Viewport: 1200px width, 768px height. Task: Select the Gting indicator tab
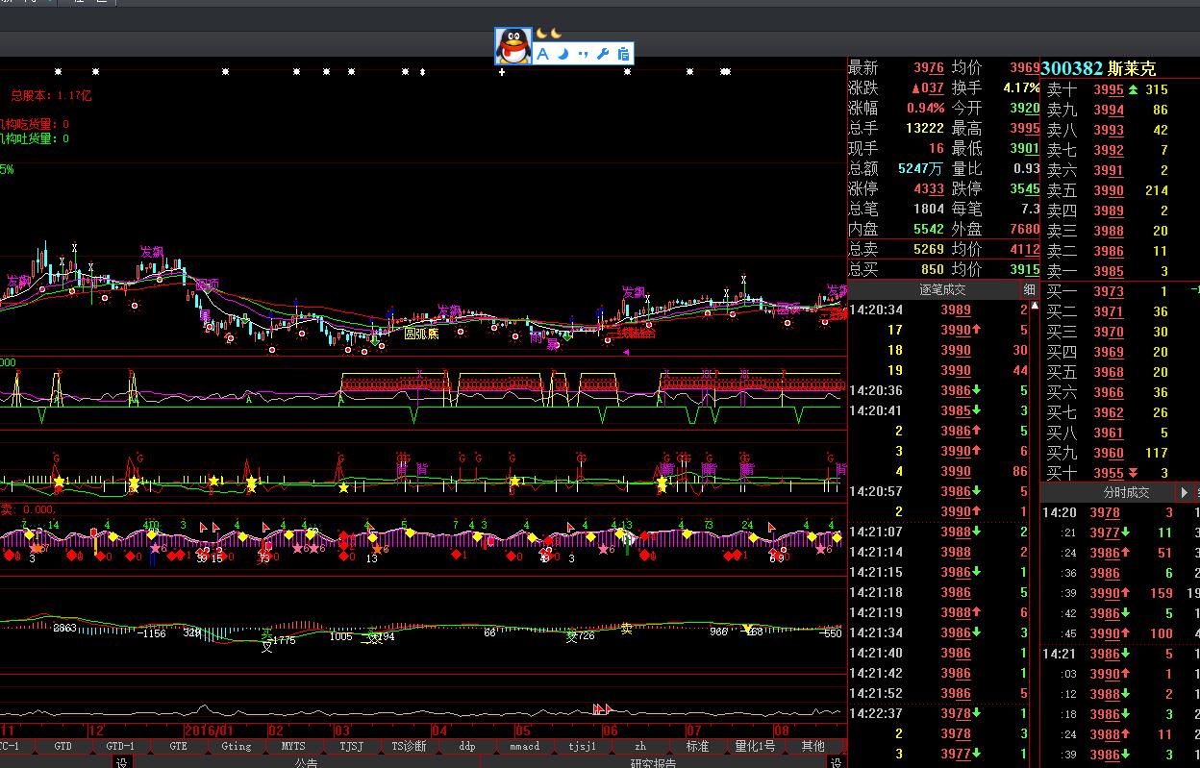tap(236, 746)
